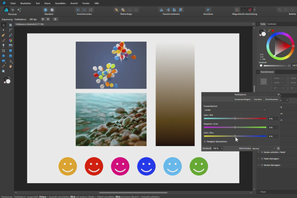Open the Datei menu
The image size is (297, 198).
pyautogui.click(x=13, y=3)
